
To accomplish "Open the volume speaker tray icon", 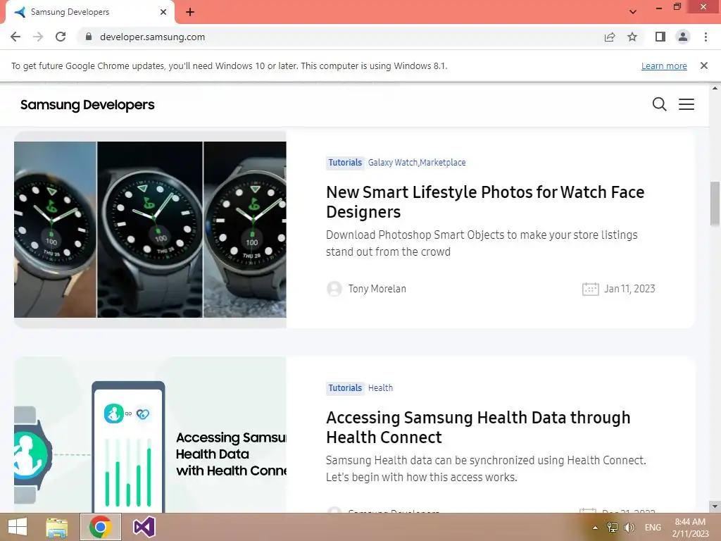I will point(629,528).
